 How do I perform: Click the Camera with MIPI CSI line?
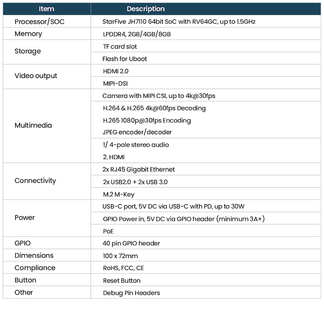pos(159,96)
